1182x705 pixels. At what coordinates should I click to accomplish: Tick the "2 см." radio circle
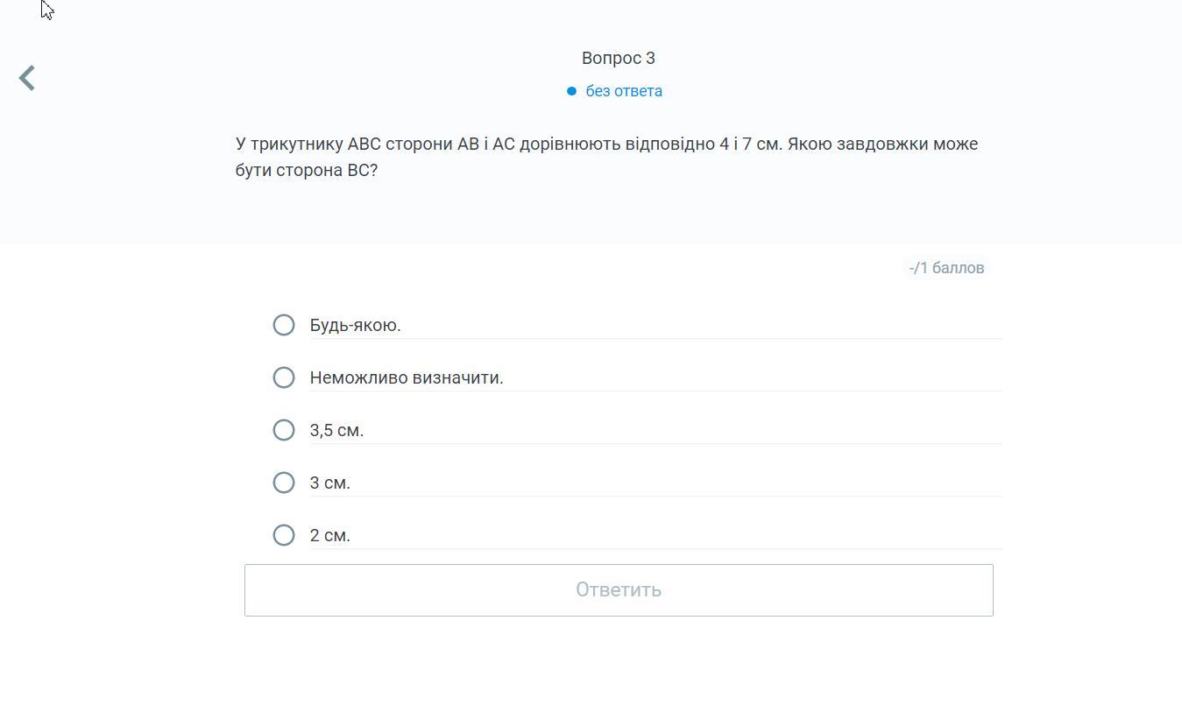coord(284,535)
